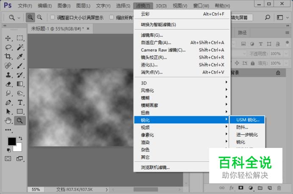Select the Gradient tool
The height and width of the screenshot is (194, 293).
coord(20,84)
